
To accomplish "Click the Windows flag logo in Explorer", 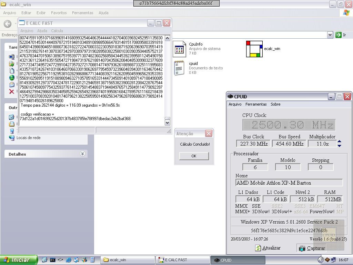I will [346, 13].
